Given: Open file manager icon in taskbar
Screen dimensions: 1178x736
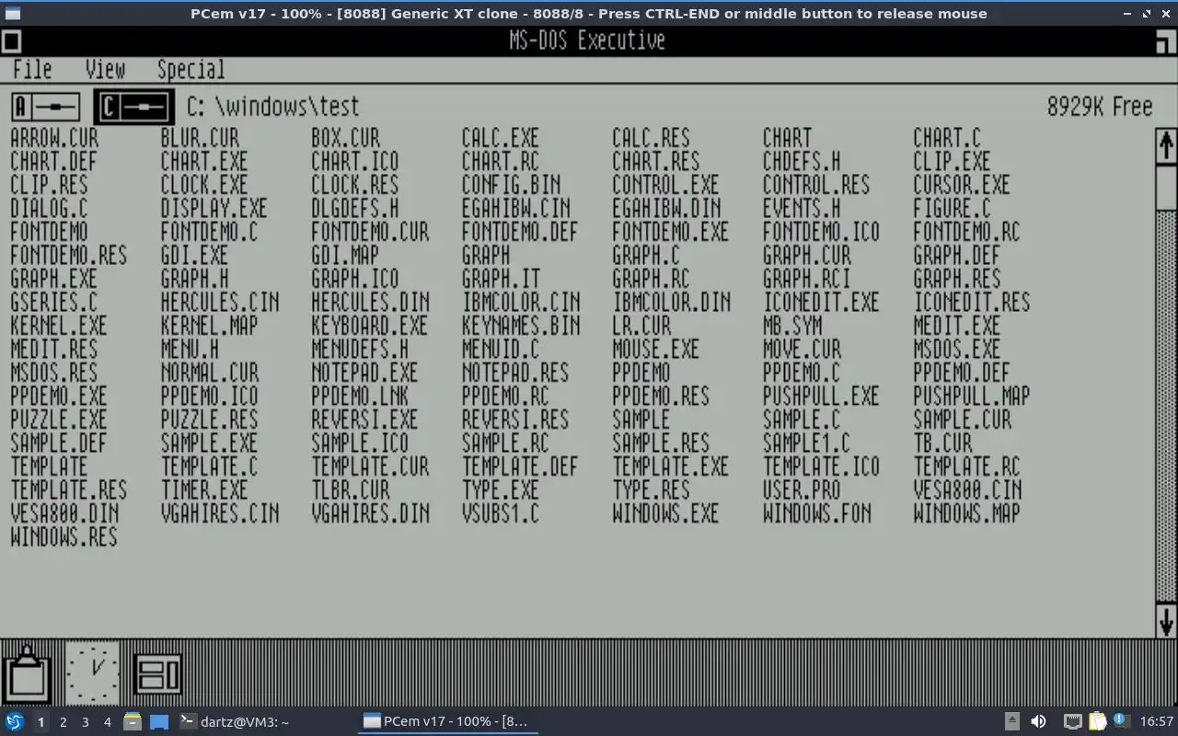Looking at the screenshot, I should pyautogui.click(x=133, y=722).
